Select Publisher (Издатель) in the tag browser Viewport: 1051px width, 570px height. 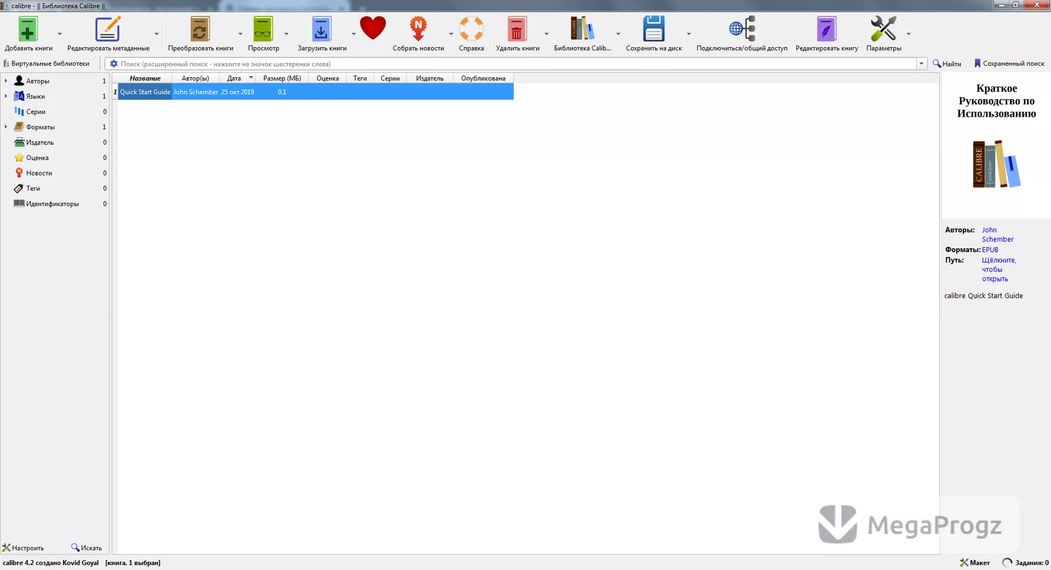click(x=39, y=142)
